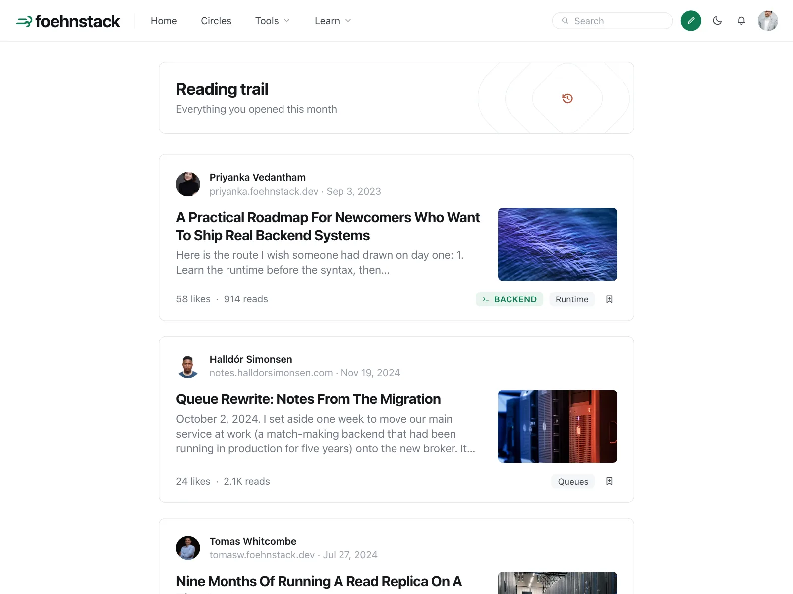Viewport: 793px width, 594px height.
Task: Open tomasw.foehnstack.dev blog link
Action: tap(262, 555)
